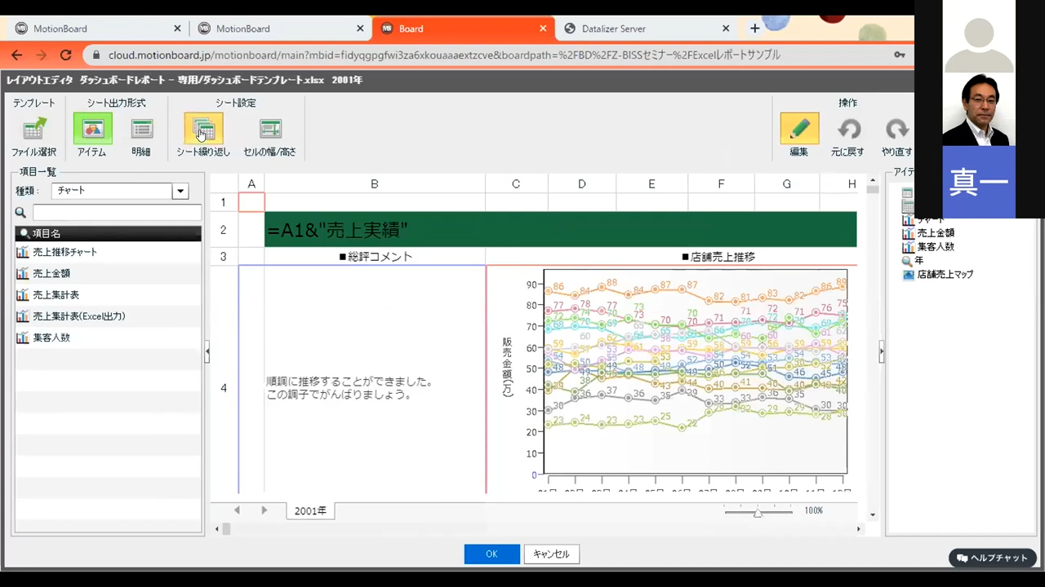Reload the page
This screenshot has height=587, width=1045.
[x=66, y=55]
